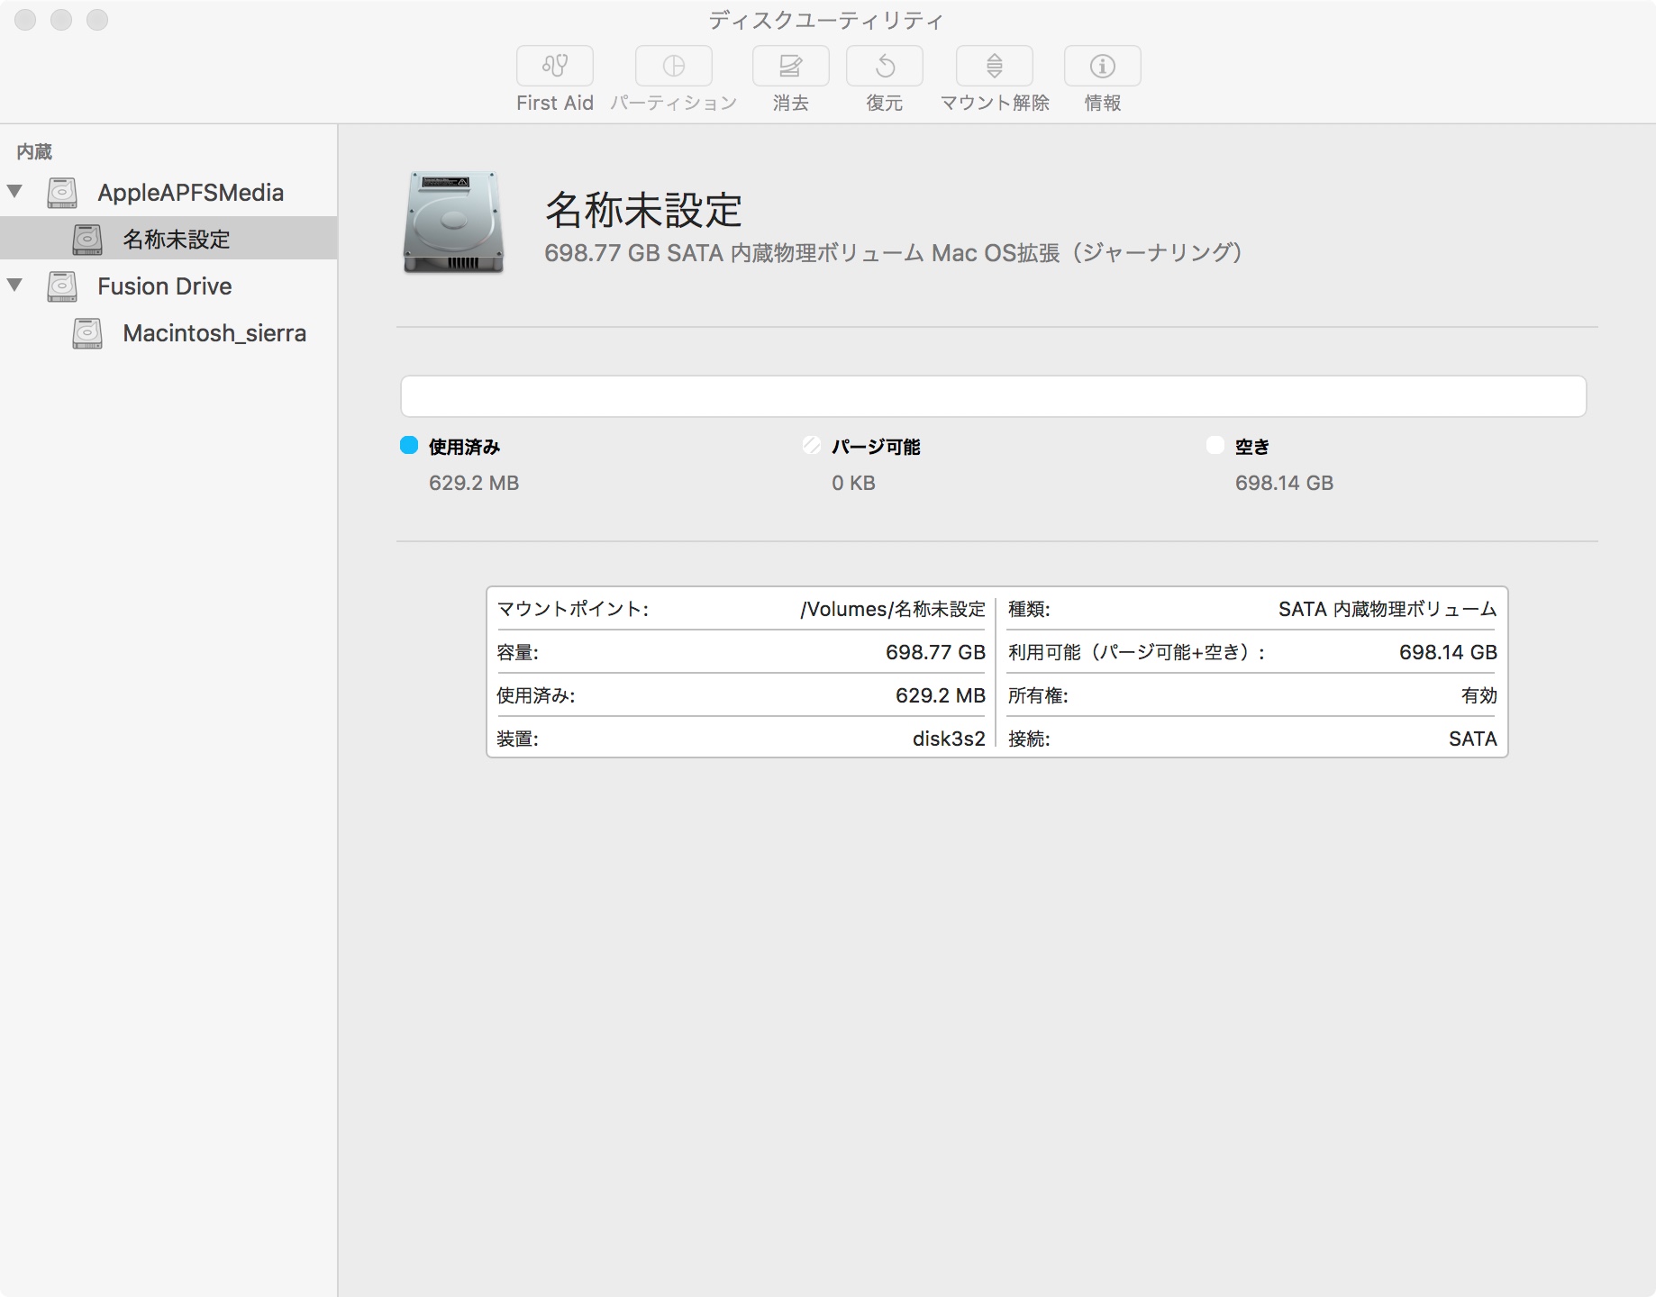Viewport: 1656px width, 1297px height.
Task: Collapse the AppleAPFSMedia disclosure triangle
Action: [x=15, y=192]
